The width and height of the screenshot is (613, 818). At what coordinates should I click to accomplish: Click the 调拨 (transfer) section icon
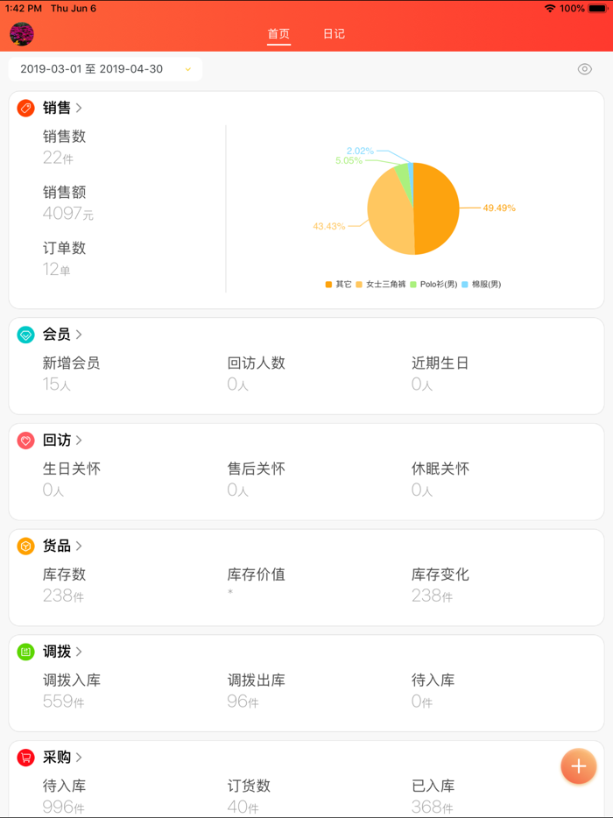click(25, 652)
